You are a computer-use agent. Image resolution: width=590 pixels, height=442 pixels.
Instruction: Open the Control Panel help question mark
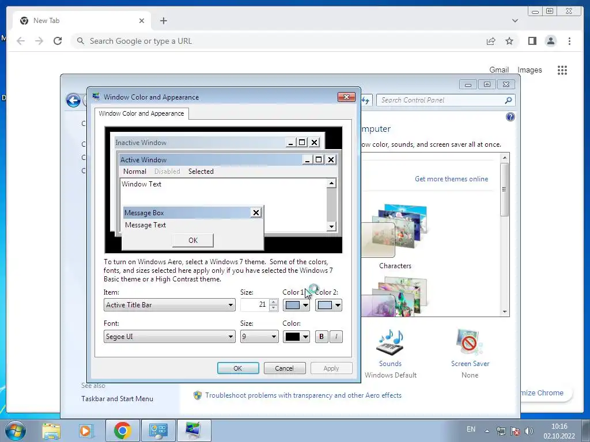[510, 117]
